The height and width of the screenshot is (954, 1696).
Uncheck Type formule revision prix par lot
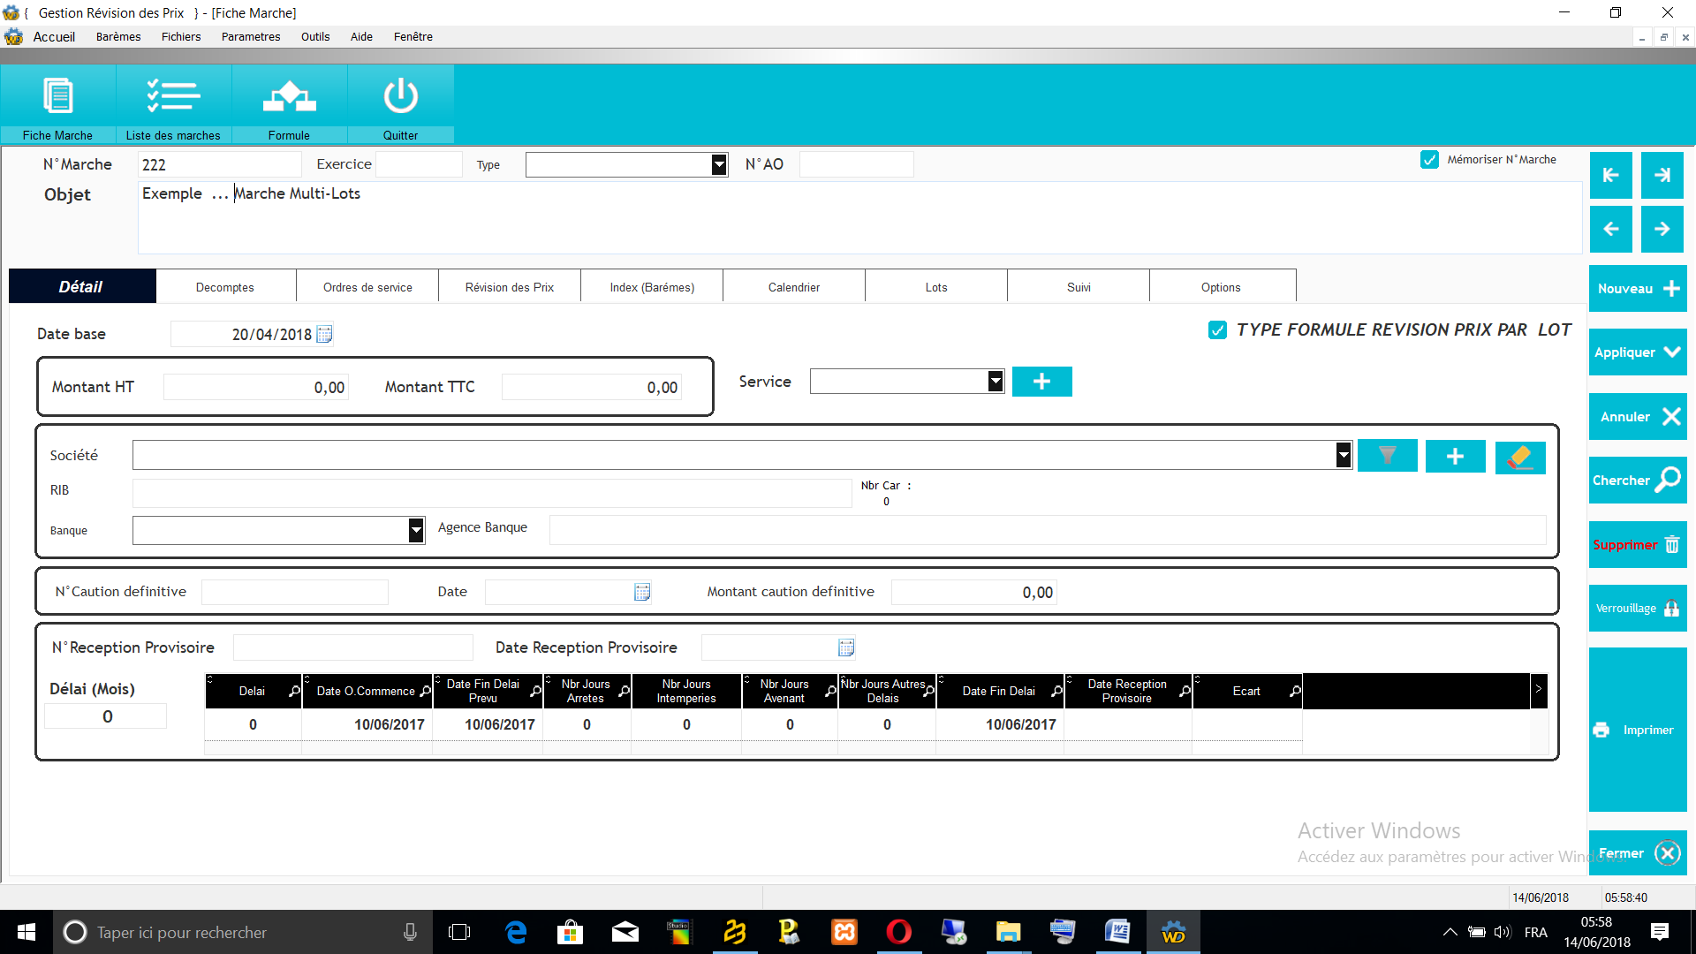click(1217, 330)
